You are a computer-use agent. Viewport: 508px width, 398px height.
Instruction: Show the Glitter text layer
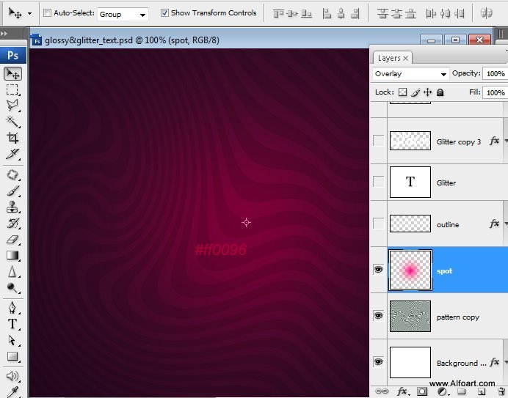point(379,183)
